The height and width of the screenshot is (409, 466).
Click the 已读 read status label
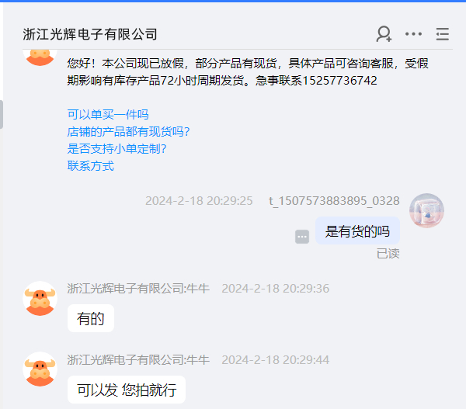(388, 254)
